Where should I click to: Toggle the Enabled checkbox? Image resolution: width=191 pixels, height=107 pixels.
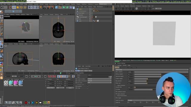pos(88,86)
